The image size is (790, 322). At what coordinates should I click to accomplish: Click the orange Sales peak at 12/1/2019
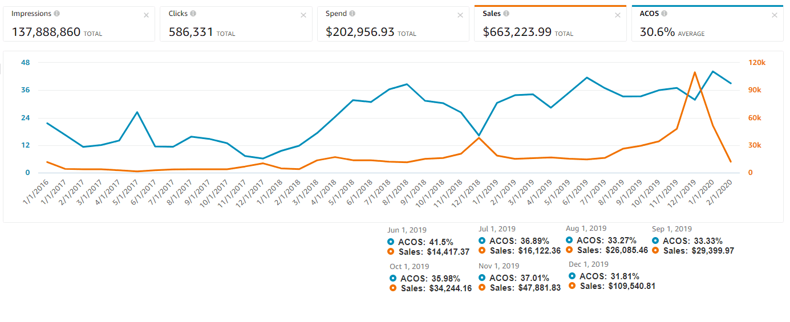click(694, 72)
